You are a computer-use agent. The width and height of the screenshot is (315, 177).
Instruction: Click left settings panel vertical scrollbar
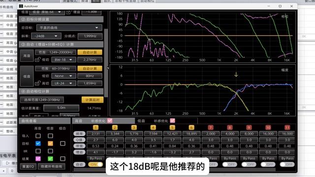[106, 62]
